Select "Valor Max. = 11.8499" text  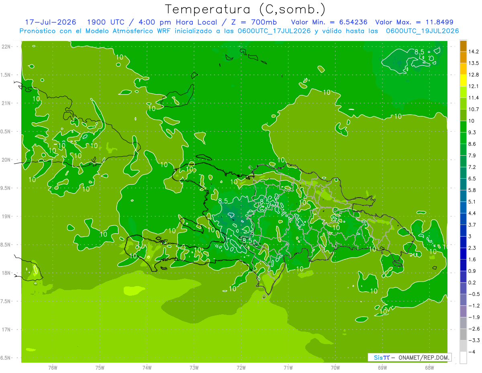coord(414,22)
